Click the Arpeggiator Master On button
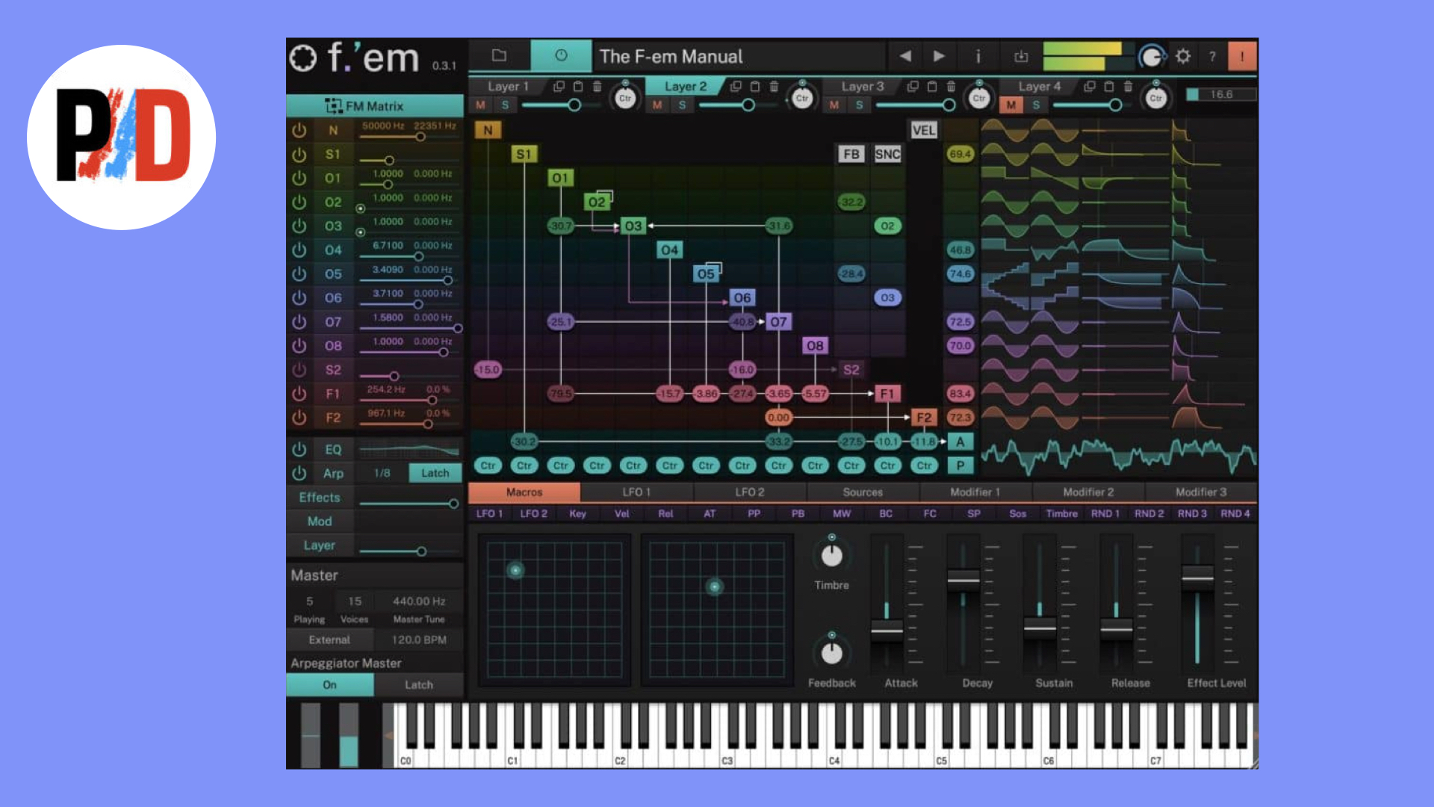Image resolution: width=1434 pixels, height=807 pixels. (x=329, y=684)
